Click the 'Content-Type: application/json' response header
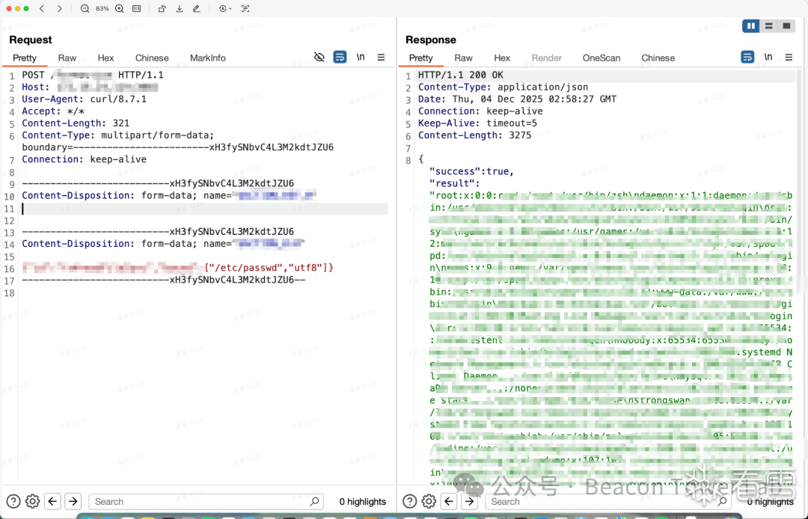Viewport: 808px width, 519px height. [503, 87]
